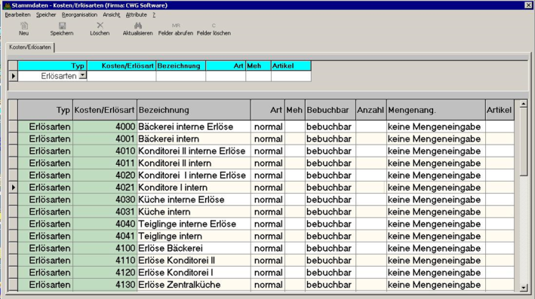Open the Attribute menu
535x299 pixels.
(x=136, y=14)
